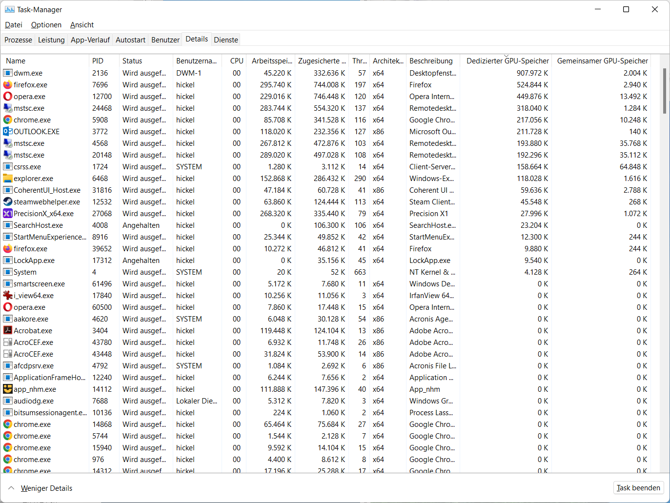This screenshot has width=670, height=503.
Task: Click the dwm.exe process icon
Action: (8, 73)
